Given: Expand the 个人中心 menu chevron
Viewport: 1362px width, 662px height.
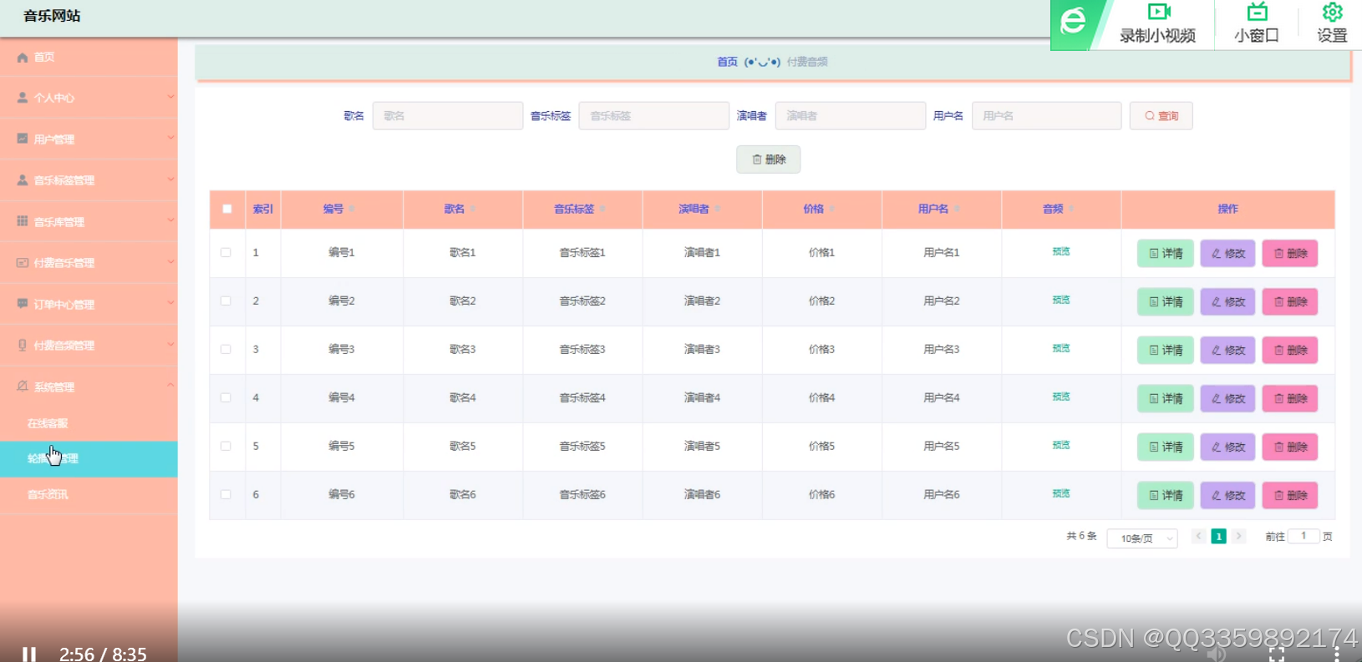Looking at the screenshot, I should coord(170,97).
